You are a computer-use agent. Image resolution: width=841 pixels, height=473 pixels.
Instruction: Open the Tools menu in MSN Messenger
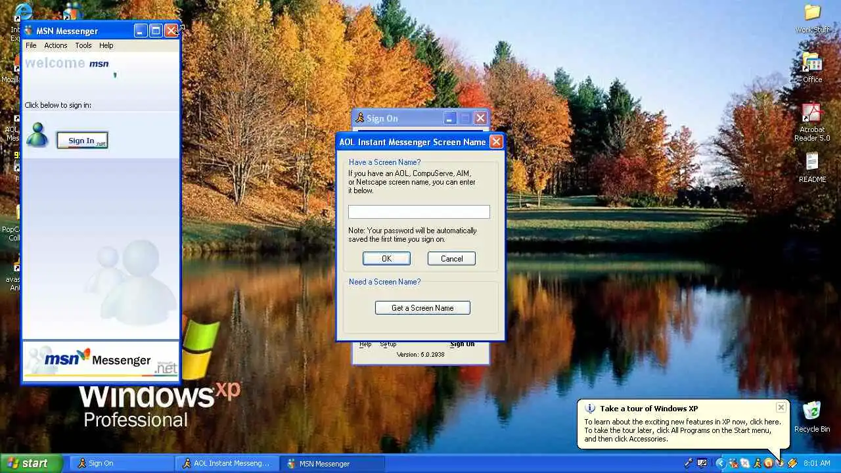[83, 45]
